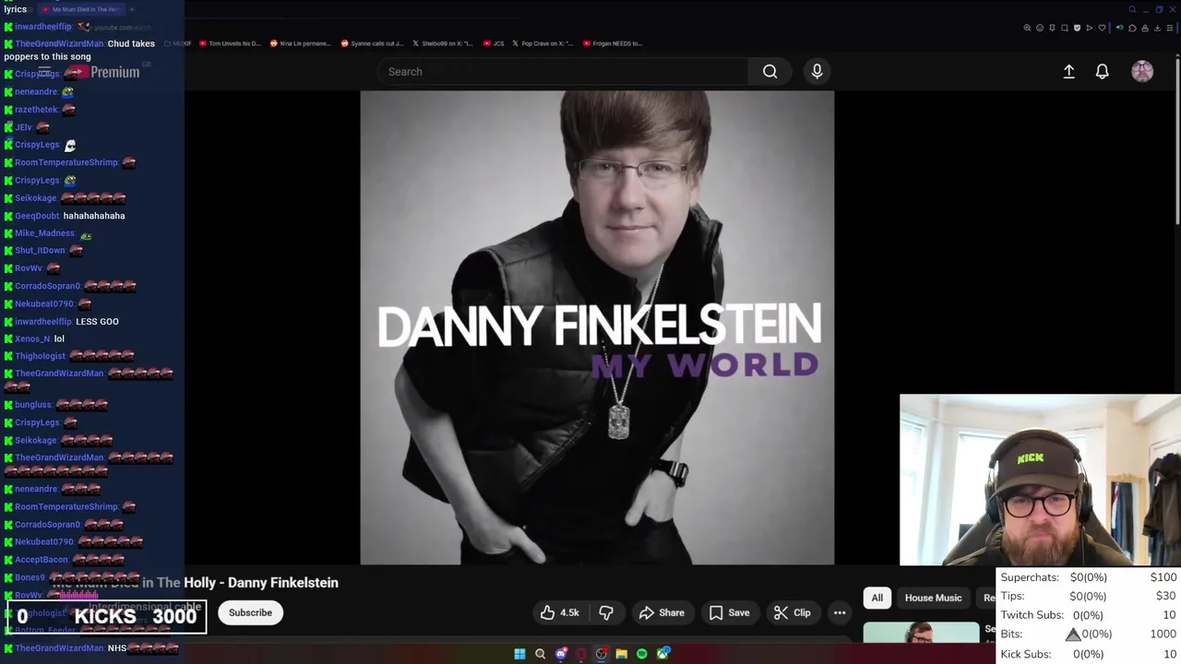Open the 'Nina Lin permane...' bookmark
The image size is (1181, 664).
tap(300, 43)
